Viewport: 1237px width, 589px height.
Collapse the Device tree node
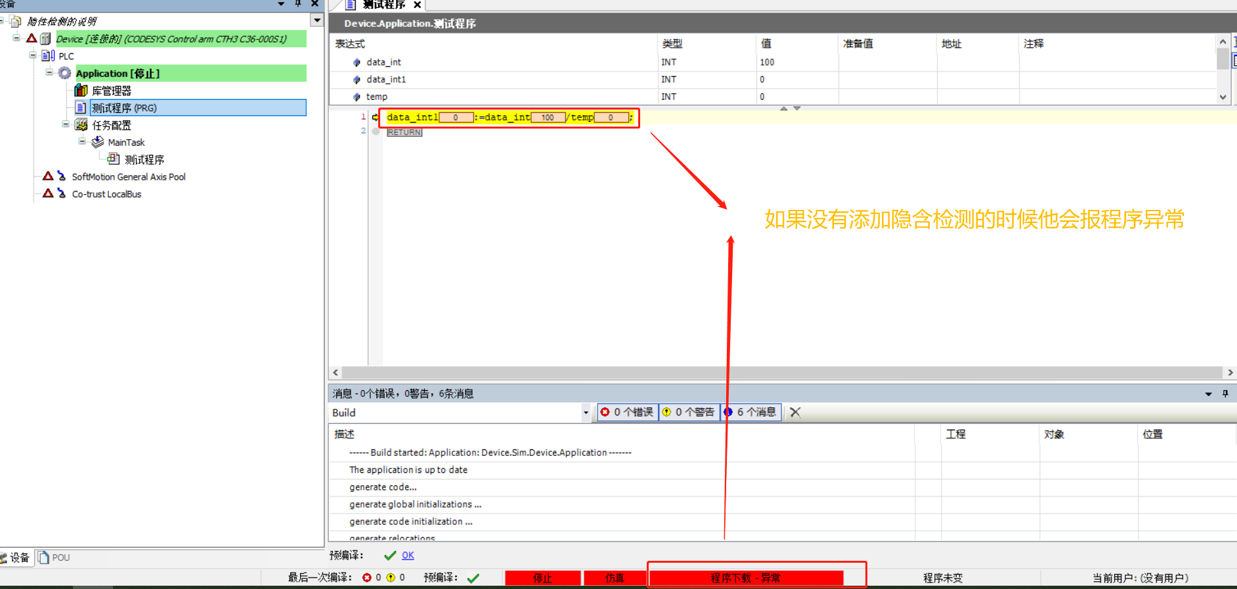(x=16, y=38)
